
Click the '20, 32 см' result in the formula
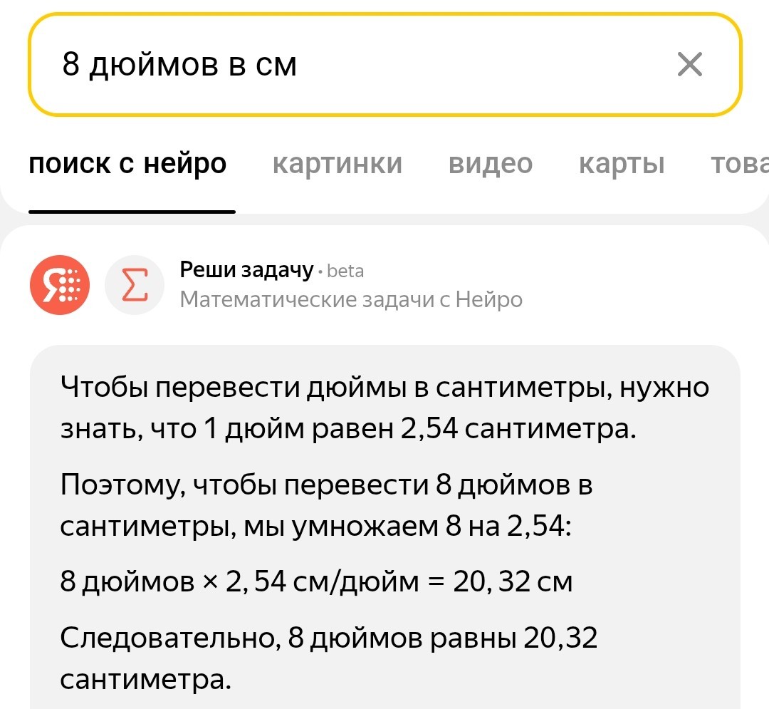513,582
